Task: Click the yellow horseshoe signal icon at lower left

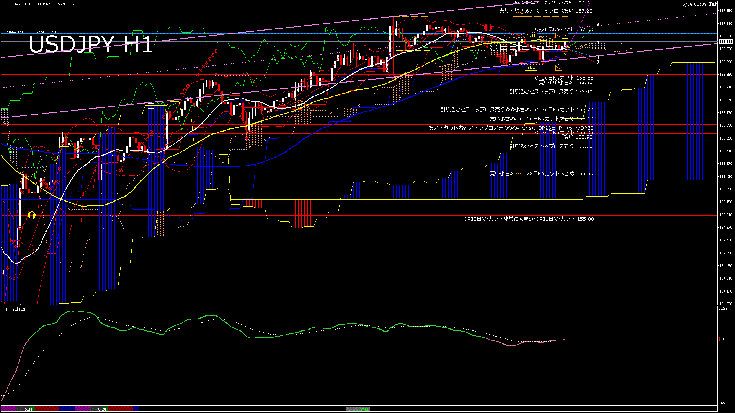Action: coord(32,216)
